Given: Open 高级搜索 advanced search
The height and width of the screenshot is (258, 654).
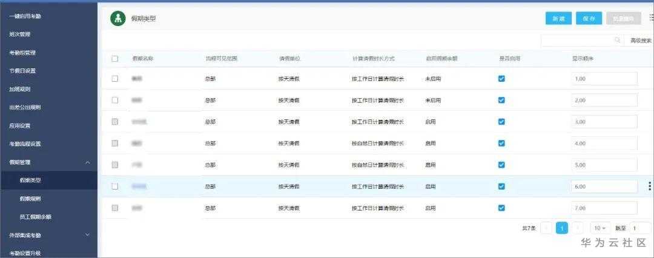Looking at the screenshot, I should (641, 41).
